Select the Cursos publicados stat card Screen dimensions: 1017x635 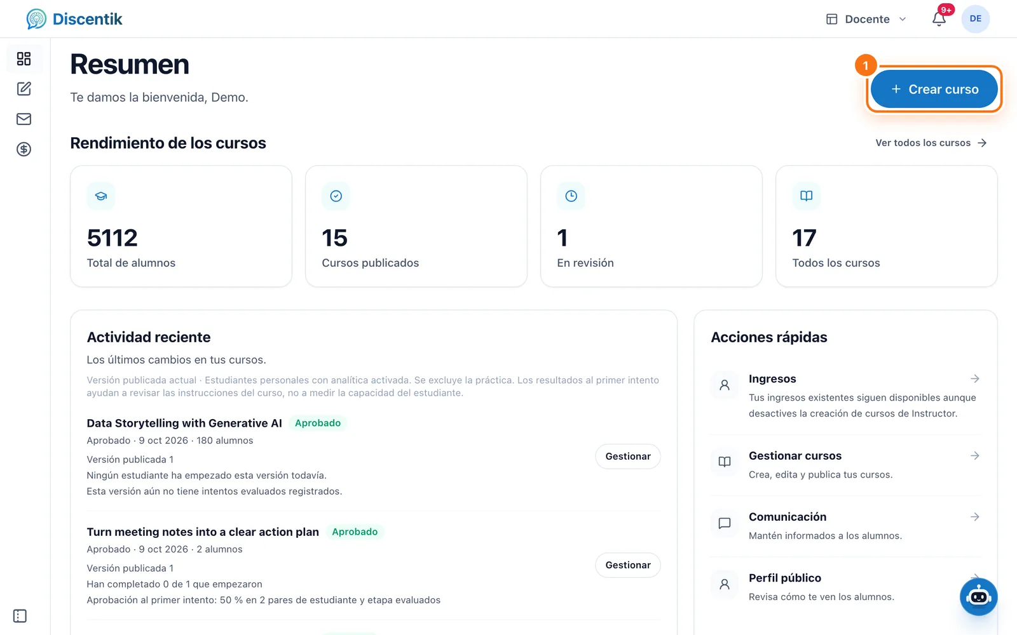pos(416,227)
